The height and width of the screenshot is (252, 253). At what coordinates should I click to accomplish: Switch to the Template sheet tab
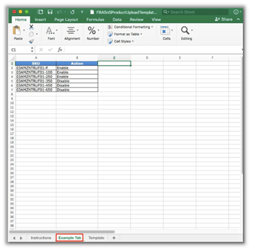[x=96, y=238]
